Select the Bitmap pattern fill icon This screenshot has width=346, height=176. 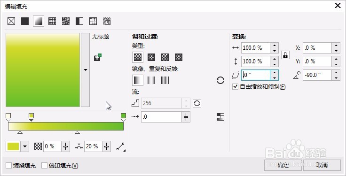pyautogui.click(x=66, y=22)
